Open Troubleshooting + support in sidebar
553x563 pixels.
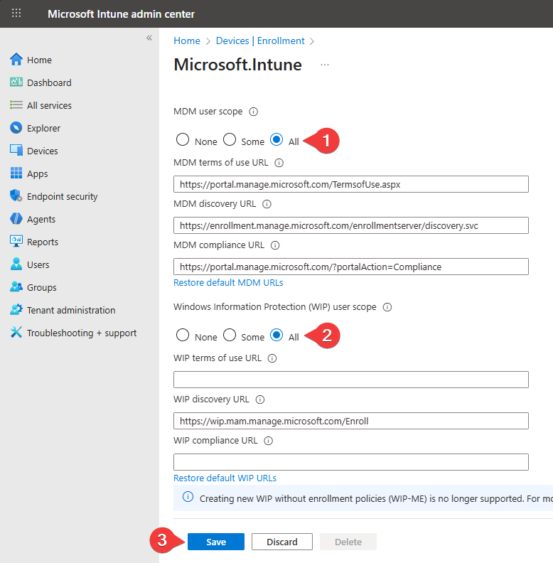82,333
